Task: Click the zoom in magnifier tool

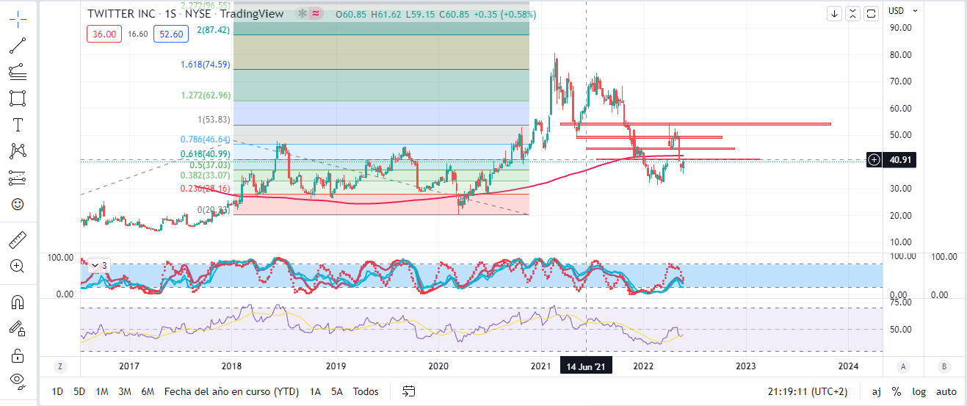Action: [x=18, y=266]
